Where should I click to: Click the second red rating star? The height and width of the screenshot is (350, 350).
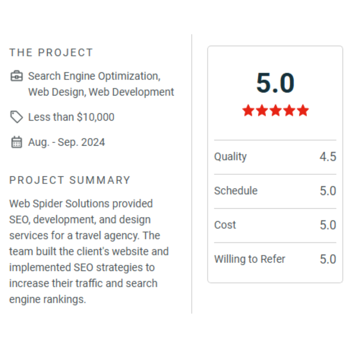262,111
